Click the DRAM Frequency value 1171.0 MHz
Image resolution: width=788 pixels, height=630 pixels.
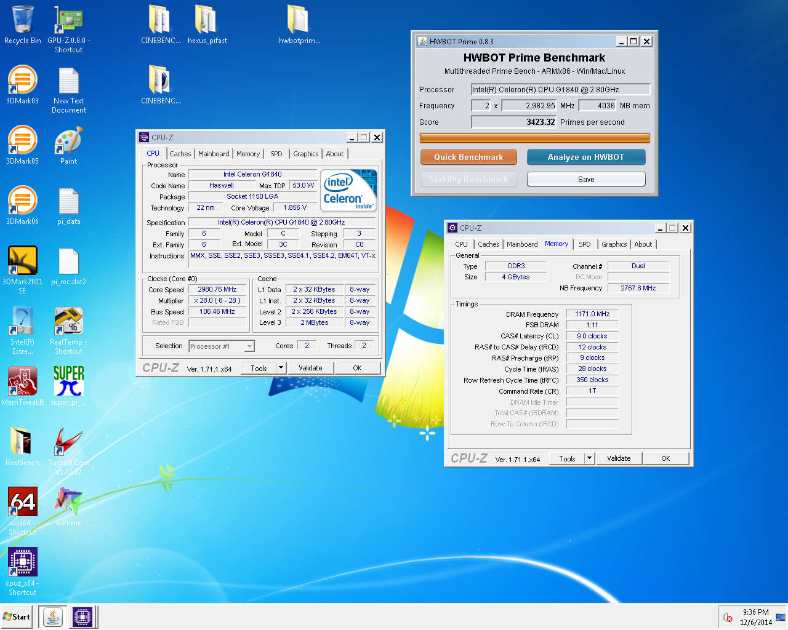point(592,314)
